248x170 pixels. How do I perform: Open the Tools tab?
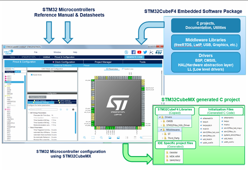[x=143, y=62]
